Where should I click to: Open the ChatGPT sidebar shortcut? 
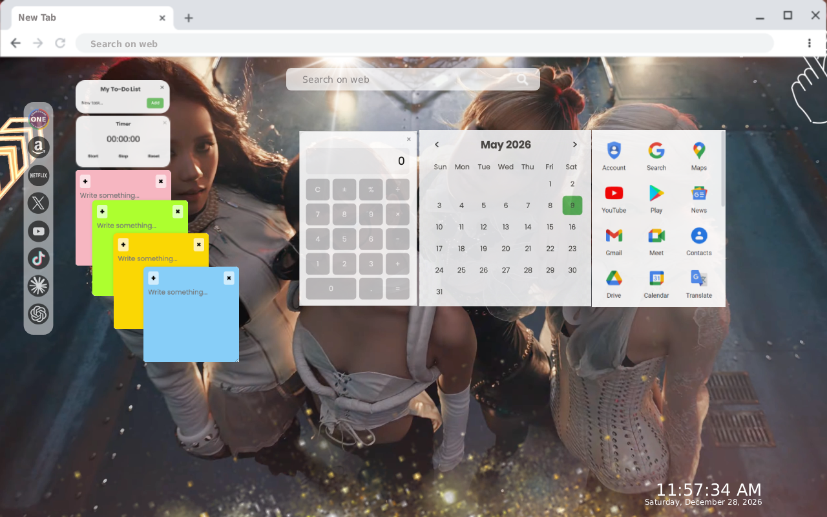click(x=39, y=314)
